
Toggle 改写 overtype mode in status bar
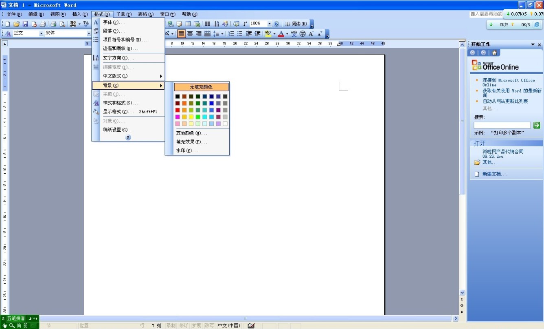point(209,326)
